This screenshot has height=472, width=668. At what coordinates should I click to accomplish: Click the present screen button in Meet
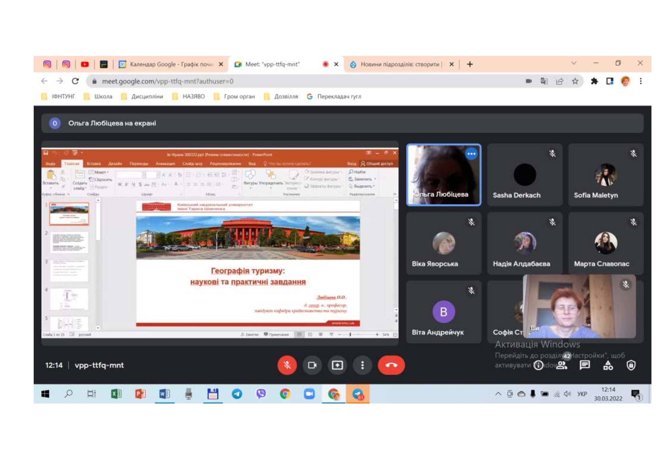(x=337, y=365)
